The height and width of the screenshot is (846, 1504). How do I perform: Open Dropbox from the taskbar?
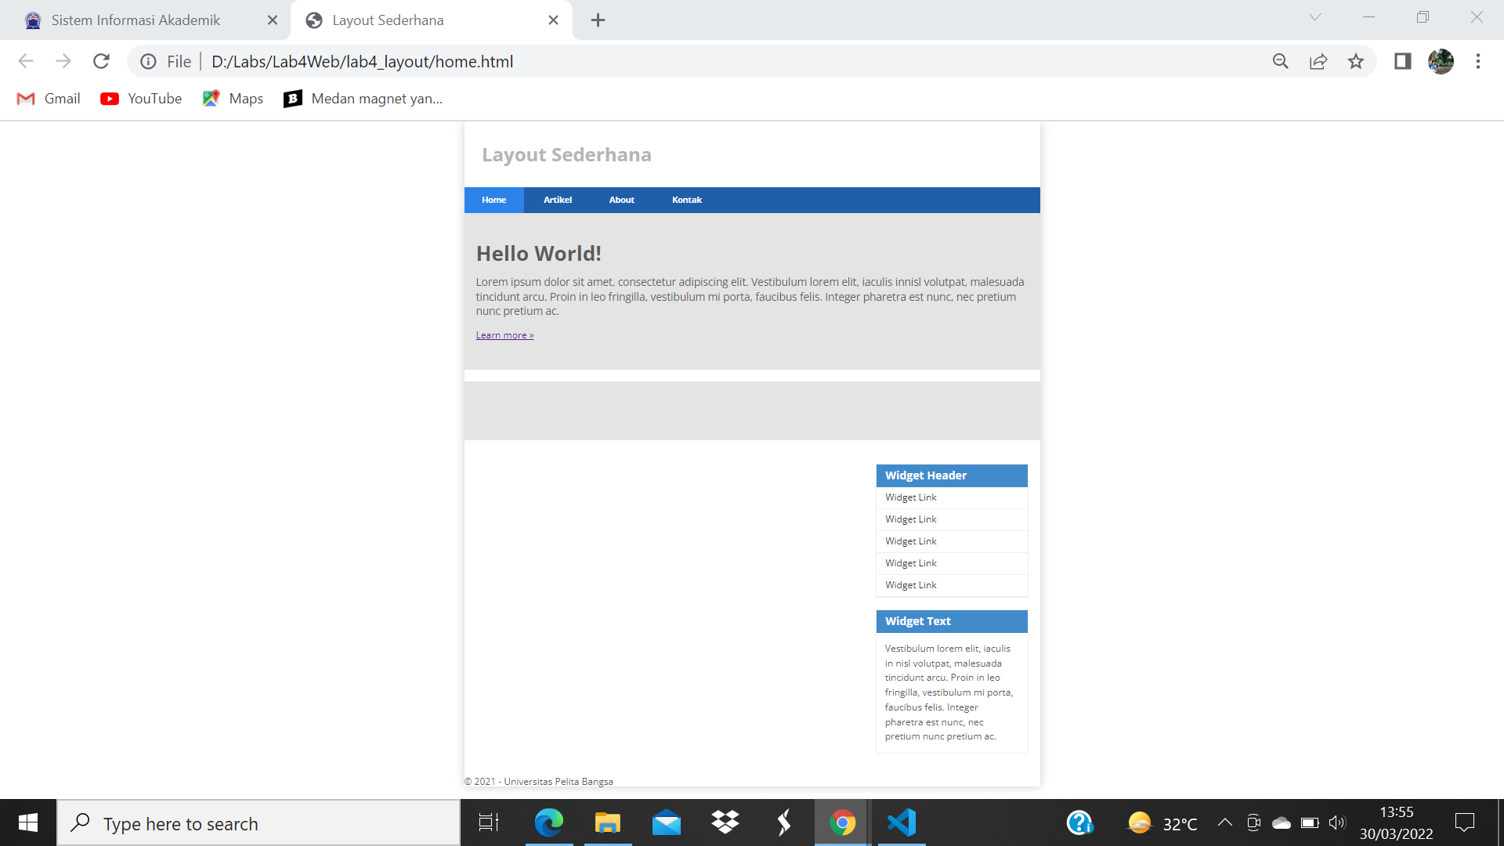[x=725, y=822]
